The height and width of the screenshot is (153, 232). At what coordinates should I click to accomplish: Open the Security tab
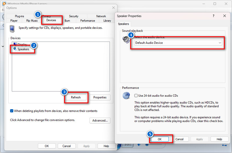pyautogui.click(x=74, y=16)
